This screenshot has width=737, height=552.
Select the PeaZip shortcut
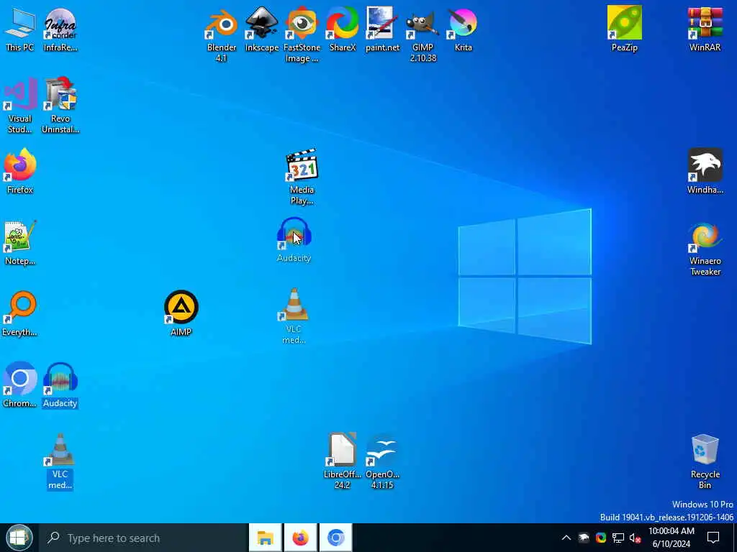[x=624, y=29]
